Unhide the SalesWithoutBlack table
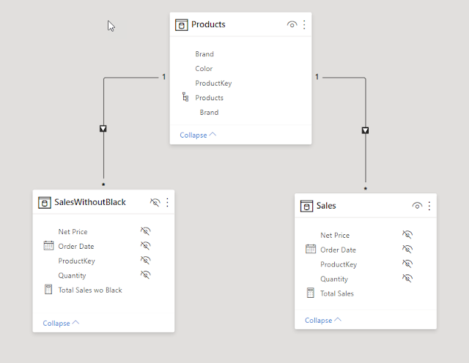The height and width of the screenshot is (363, 469). (155, 202)
